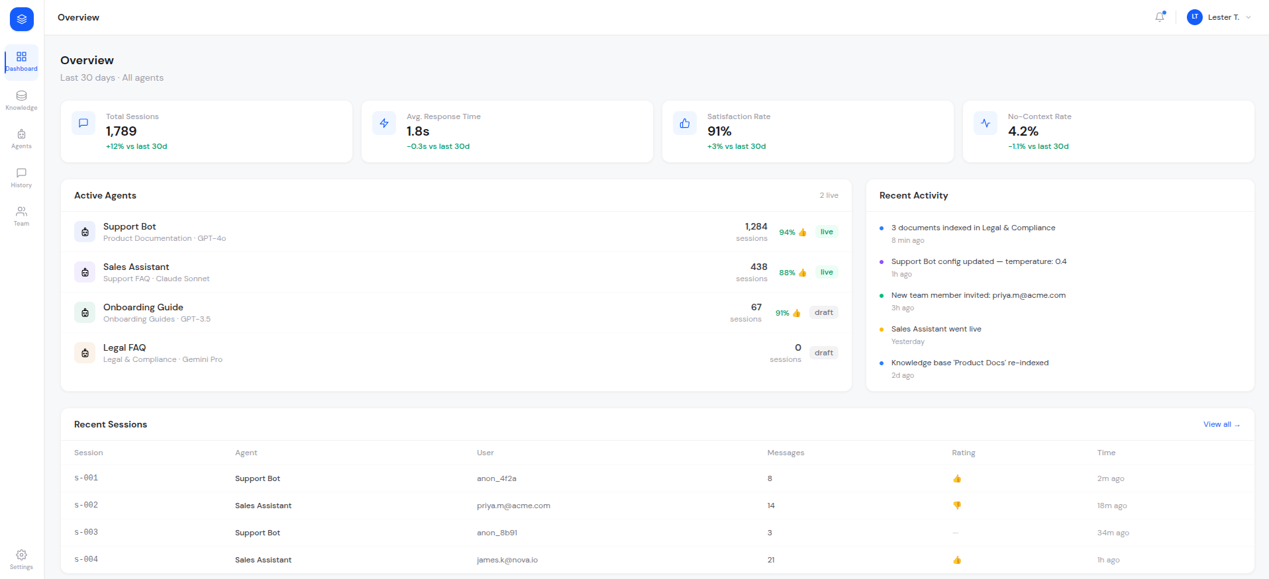
Task: Click the Satisfaction Rate thumbs-up icon
Action: click(685, 123)
